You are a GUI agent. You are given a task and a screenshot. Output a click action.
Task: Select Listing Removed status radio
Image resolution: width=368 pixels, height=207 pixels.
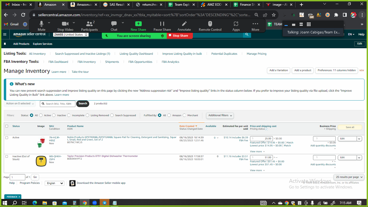(87, 115)
